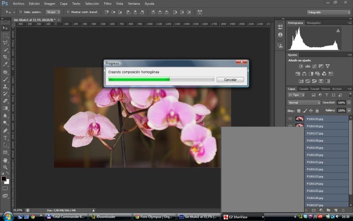Open the Opacidad slider dropdown arrow
The height and width of the screenshot is (221, 353).
coord(349,103)
